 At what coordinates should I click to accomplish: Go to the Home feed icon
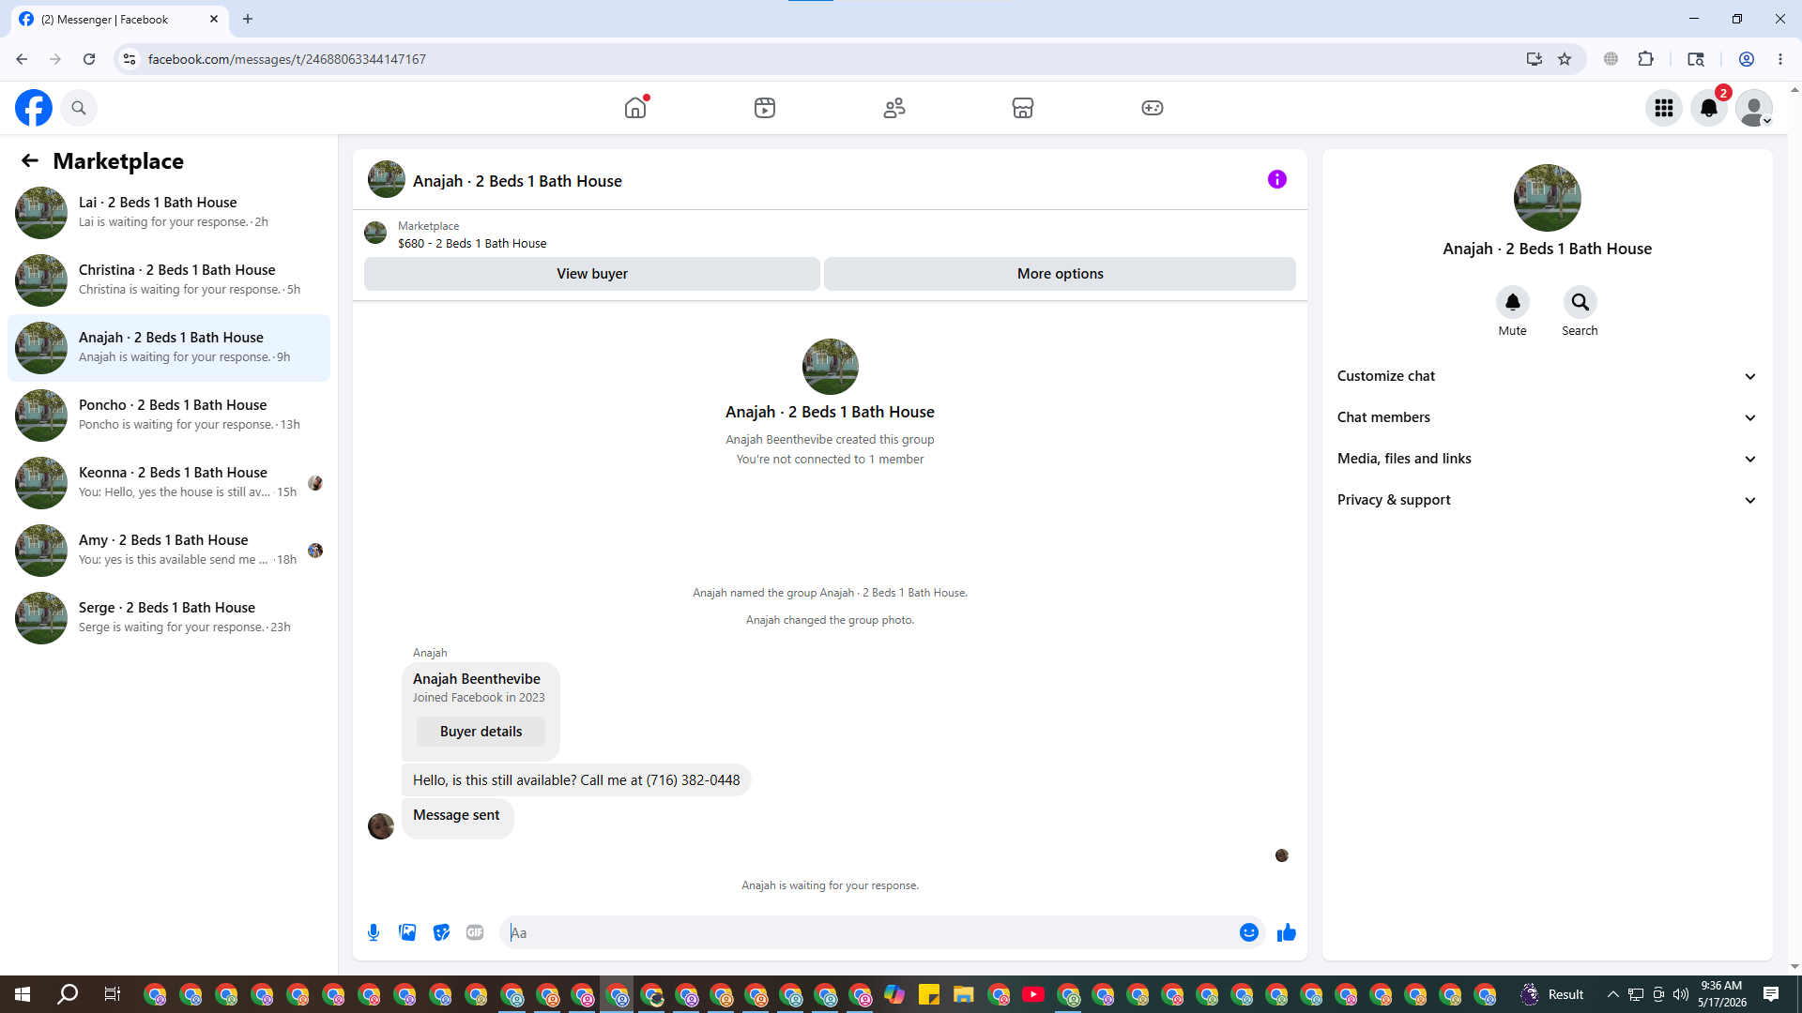click(x=635, y=108)
